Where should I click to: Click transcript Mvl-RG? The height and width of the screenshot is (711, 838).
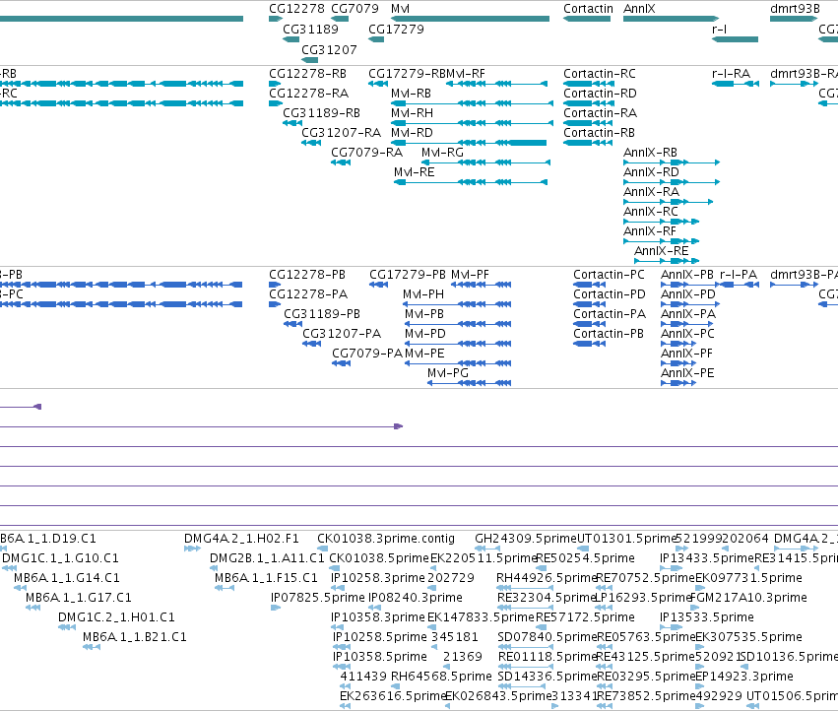(442, 153)
